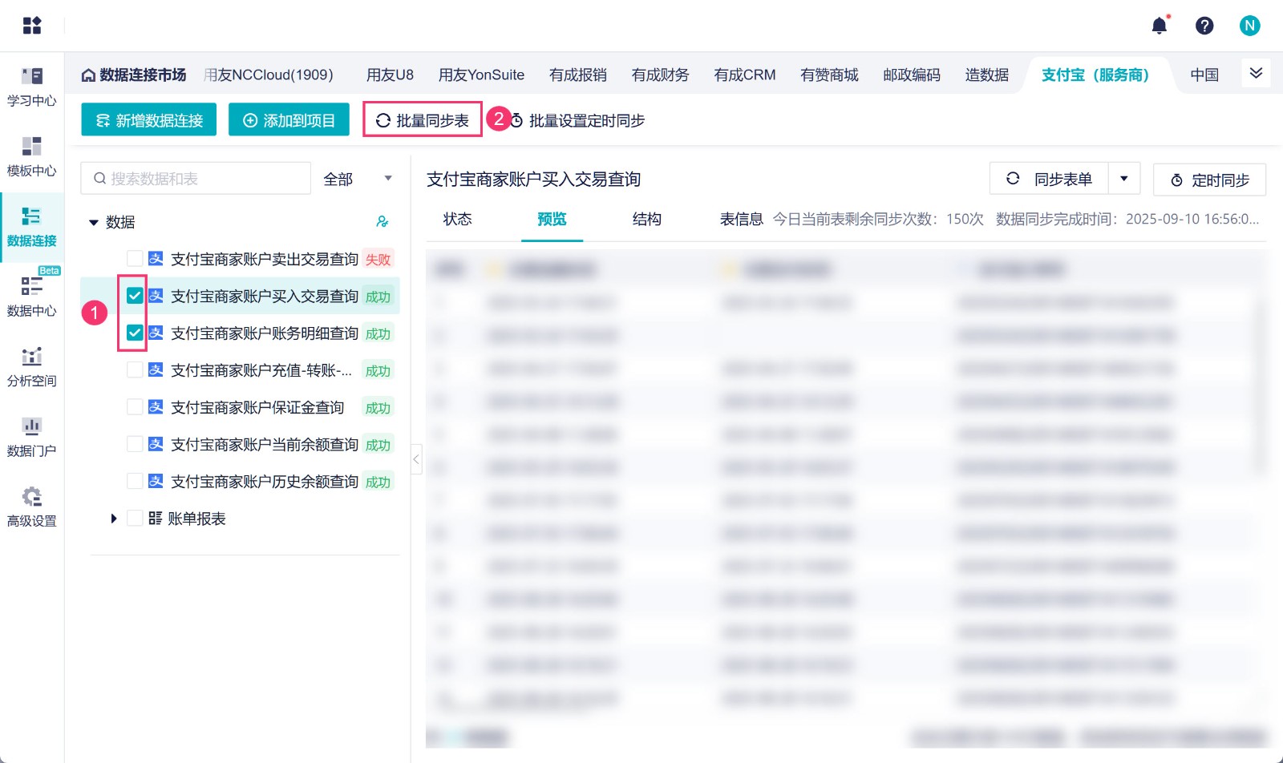This screenshot has height=763, width=1283.
Task: Click the Alipay icon of 支付宝商家账户历史余额查询
Action: click(x=156, y=481)
